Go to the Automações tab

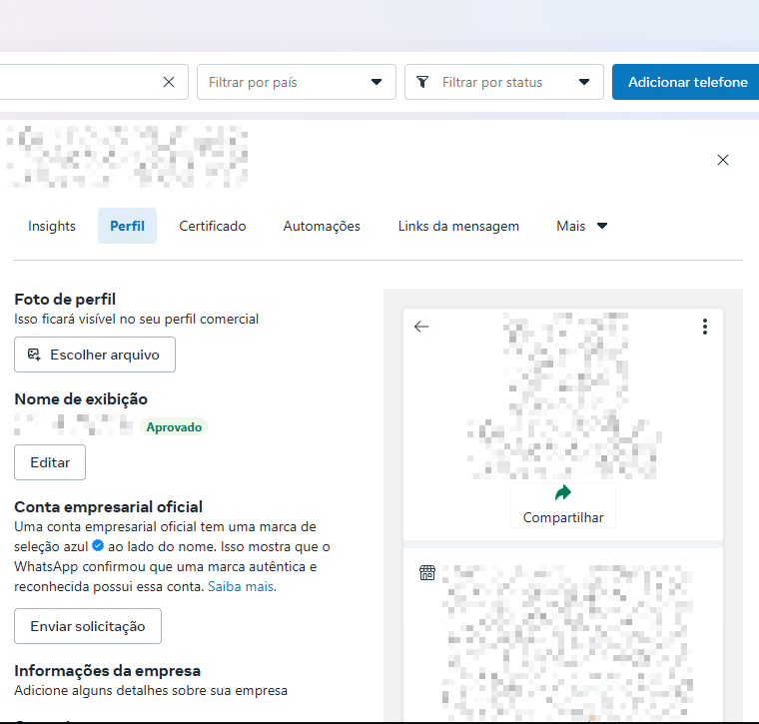point(322,226)
